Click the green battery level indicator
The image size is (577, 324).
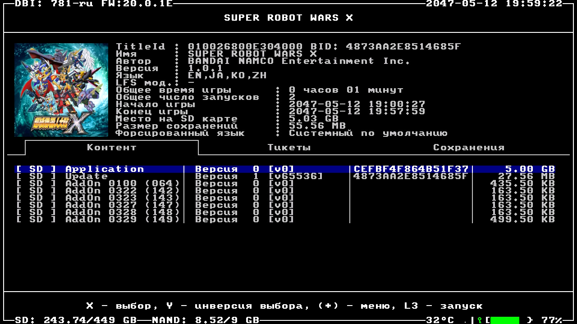[504, 320]
